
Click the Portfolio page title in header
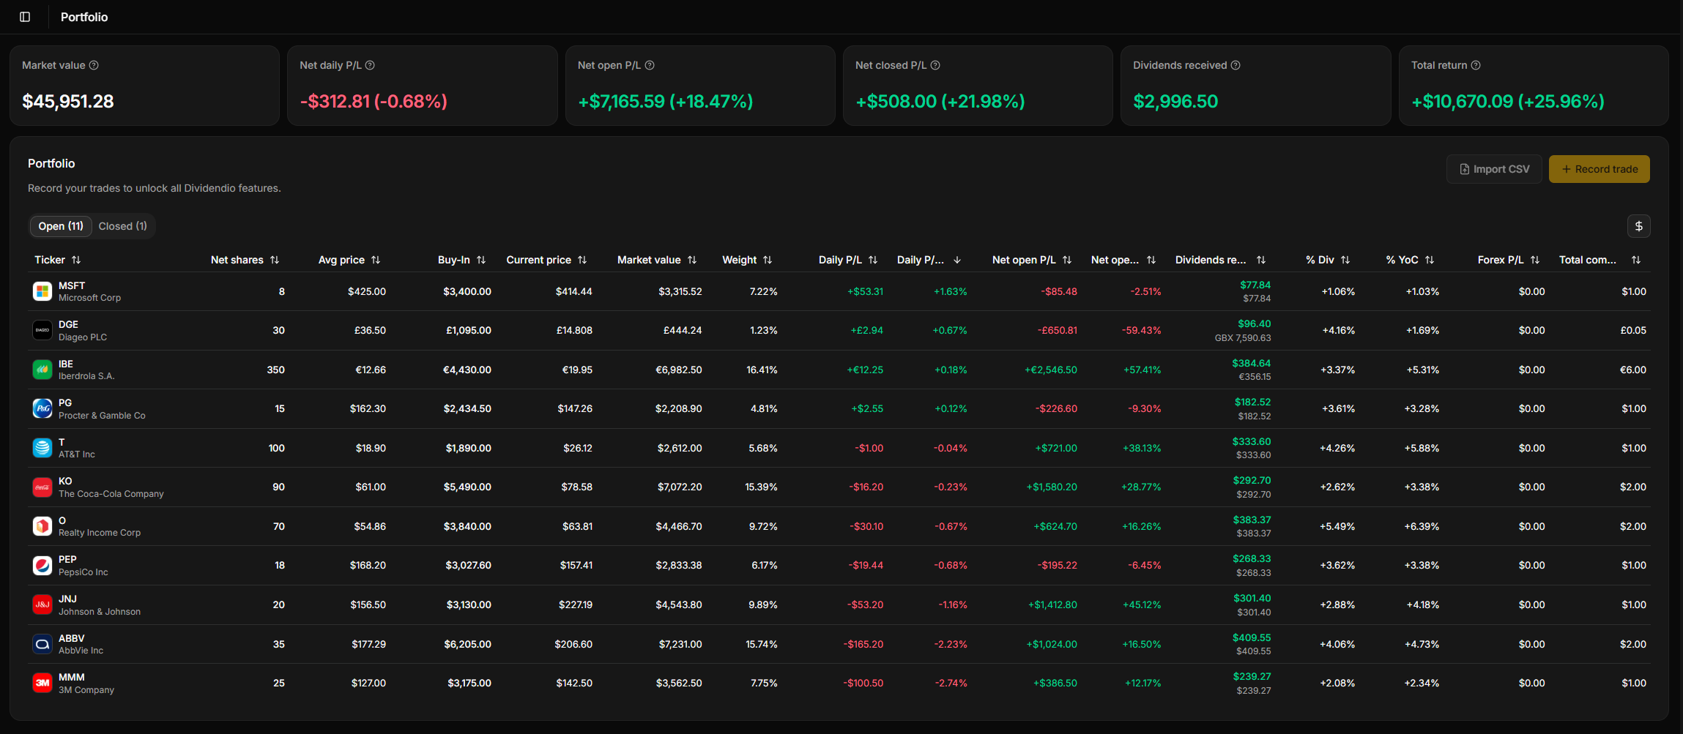(84, 17)
